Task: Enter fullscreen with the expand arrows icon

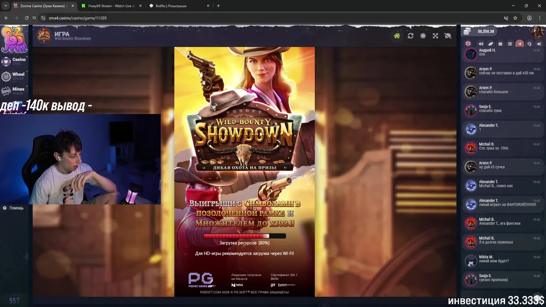Action: click(x=435, y=36)
